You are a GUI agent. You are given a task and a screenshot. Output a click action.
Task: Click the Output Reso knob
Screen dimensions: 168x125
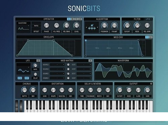129,90
